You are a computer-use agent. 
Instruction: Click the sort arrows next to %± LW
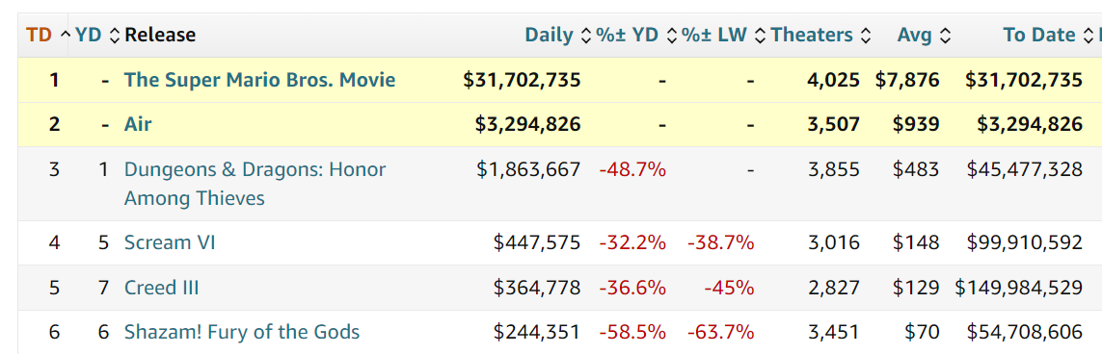(x=759, y=35)
